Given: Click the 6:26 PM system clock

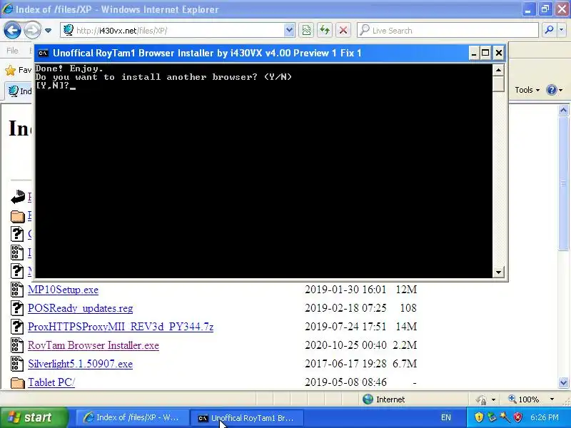Looking at the screenshot, I should [545, 418].
